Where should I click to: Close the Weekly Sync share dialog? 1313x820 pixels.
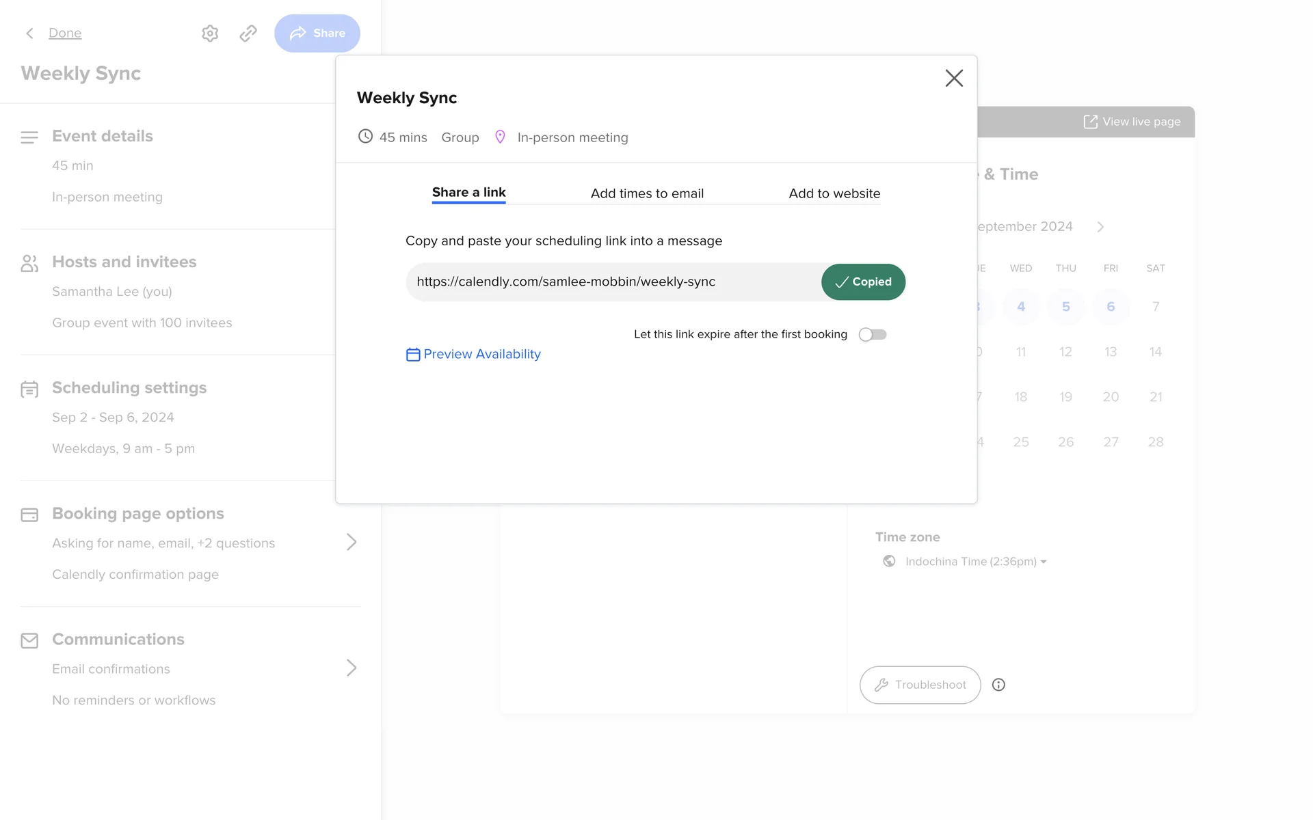[954, 78]
